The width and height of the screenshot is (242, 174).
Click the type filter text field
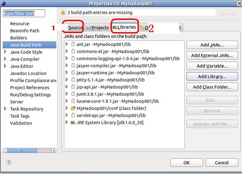click(24, 13)
